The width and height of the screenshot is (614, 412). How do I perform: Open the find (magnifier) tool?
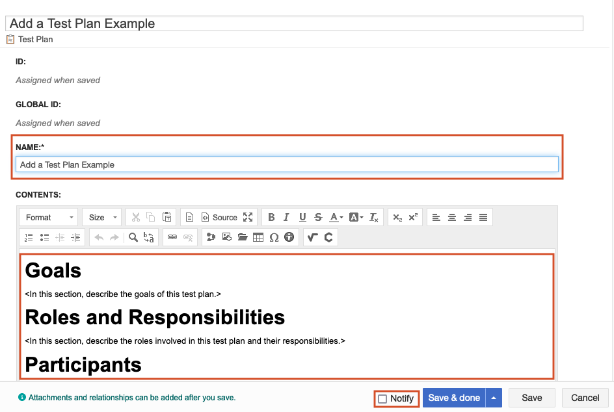[x=133, y=237]
